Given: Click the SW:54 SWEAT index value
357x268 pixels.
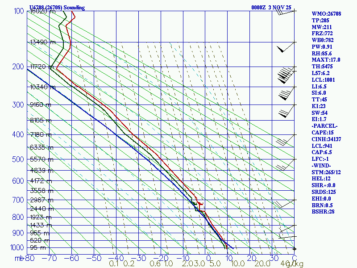Looking at the screenshot, I should [x=320, y=113].
